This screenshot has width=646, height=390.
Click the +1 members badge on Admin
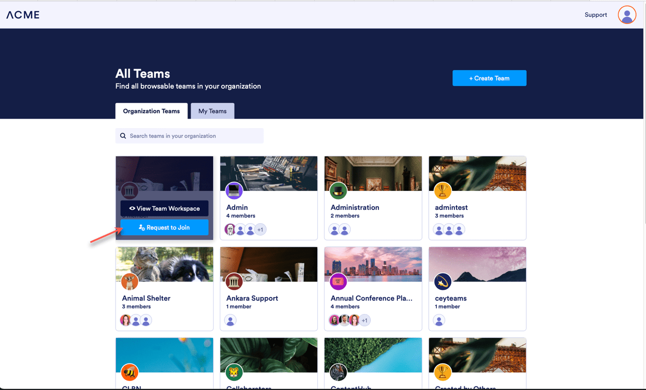(261, 229)
